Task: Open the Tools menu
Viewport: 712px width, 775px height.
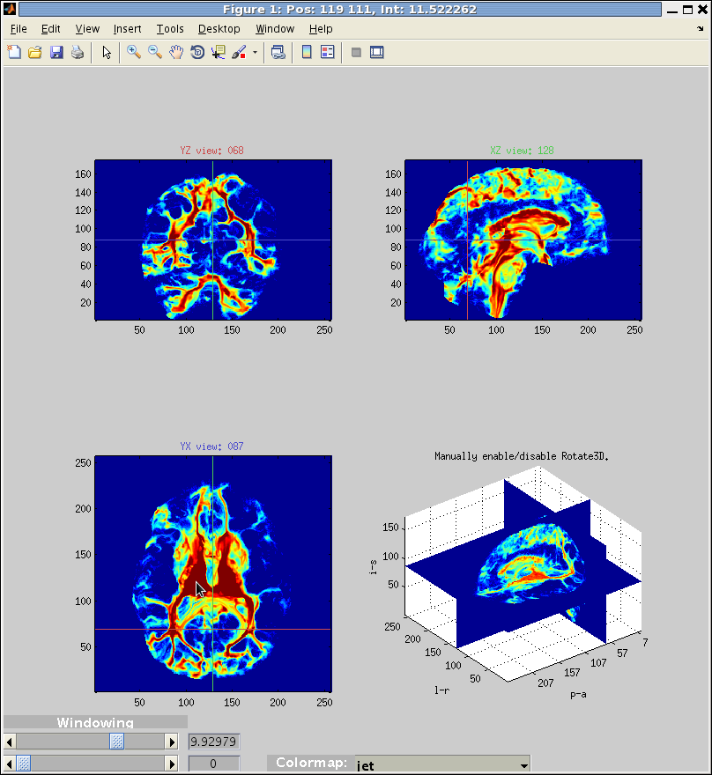Action: 170,29
